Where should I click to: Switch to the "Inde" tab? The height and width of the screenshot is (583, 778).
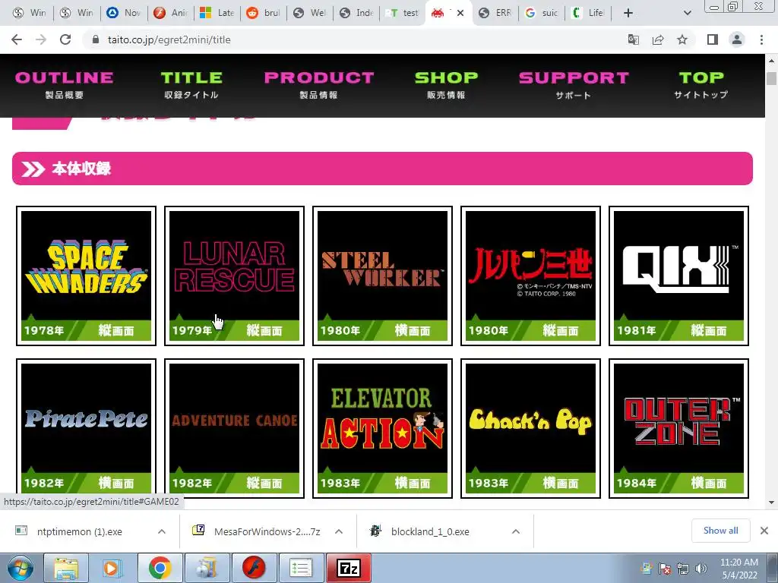(x=356, y=13)
